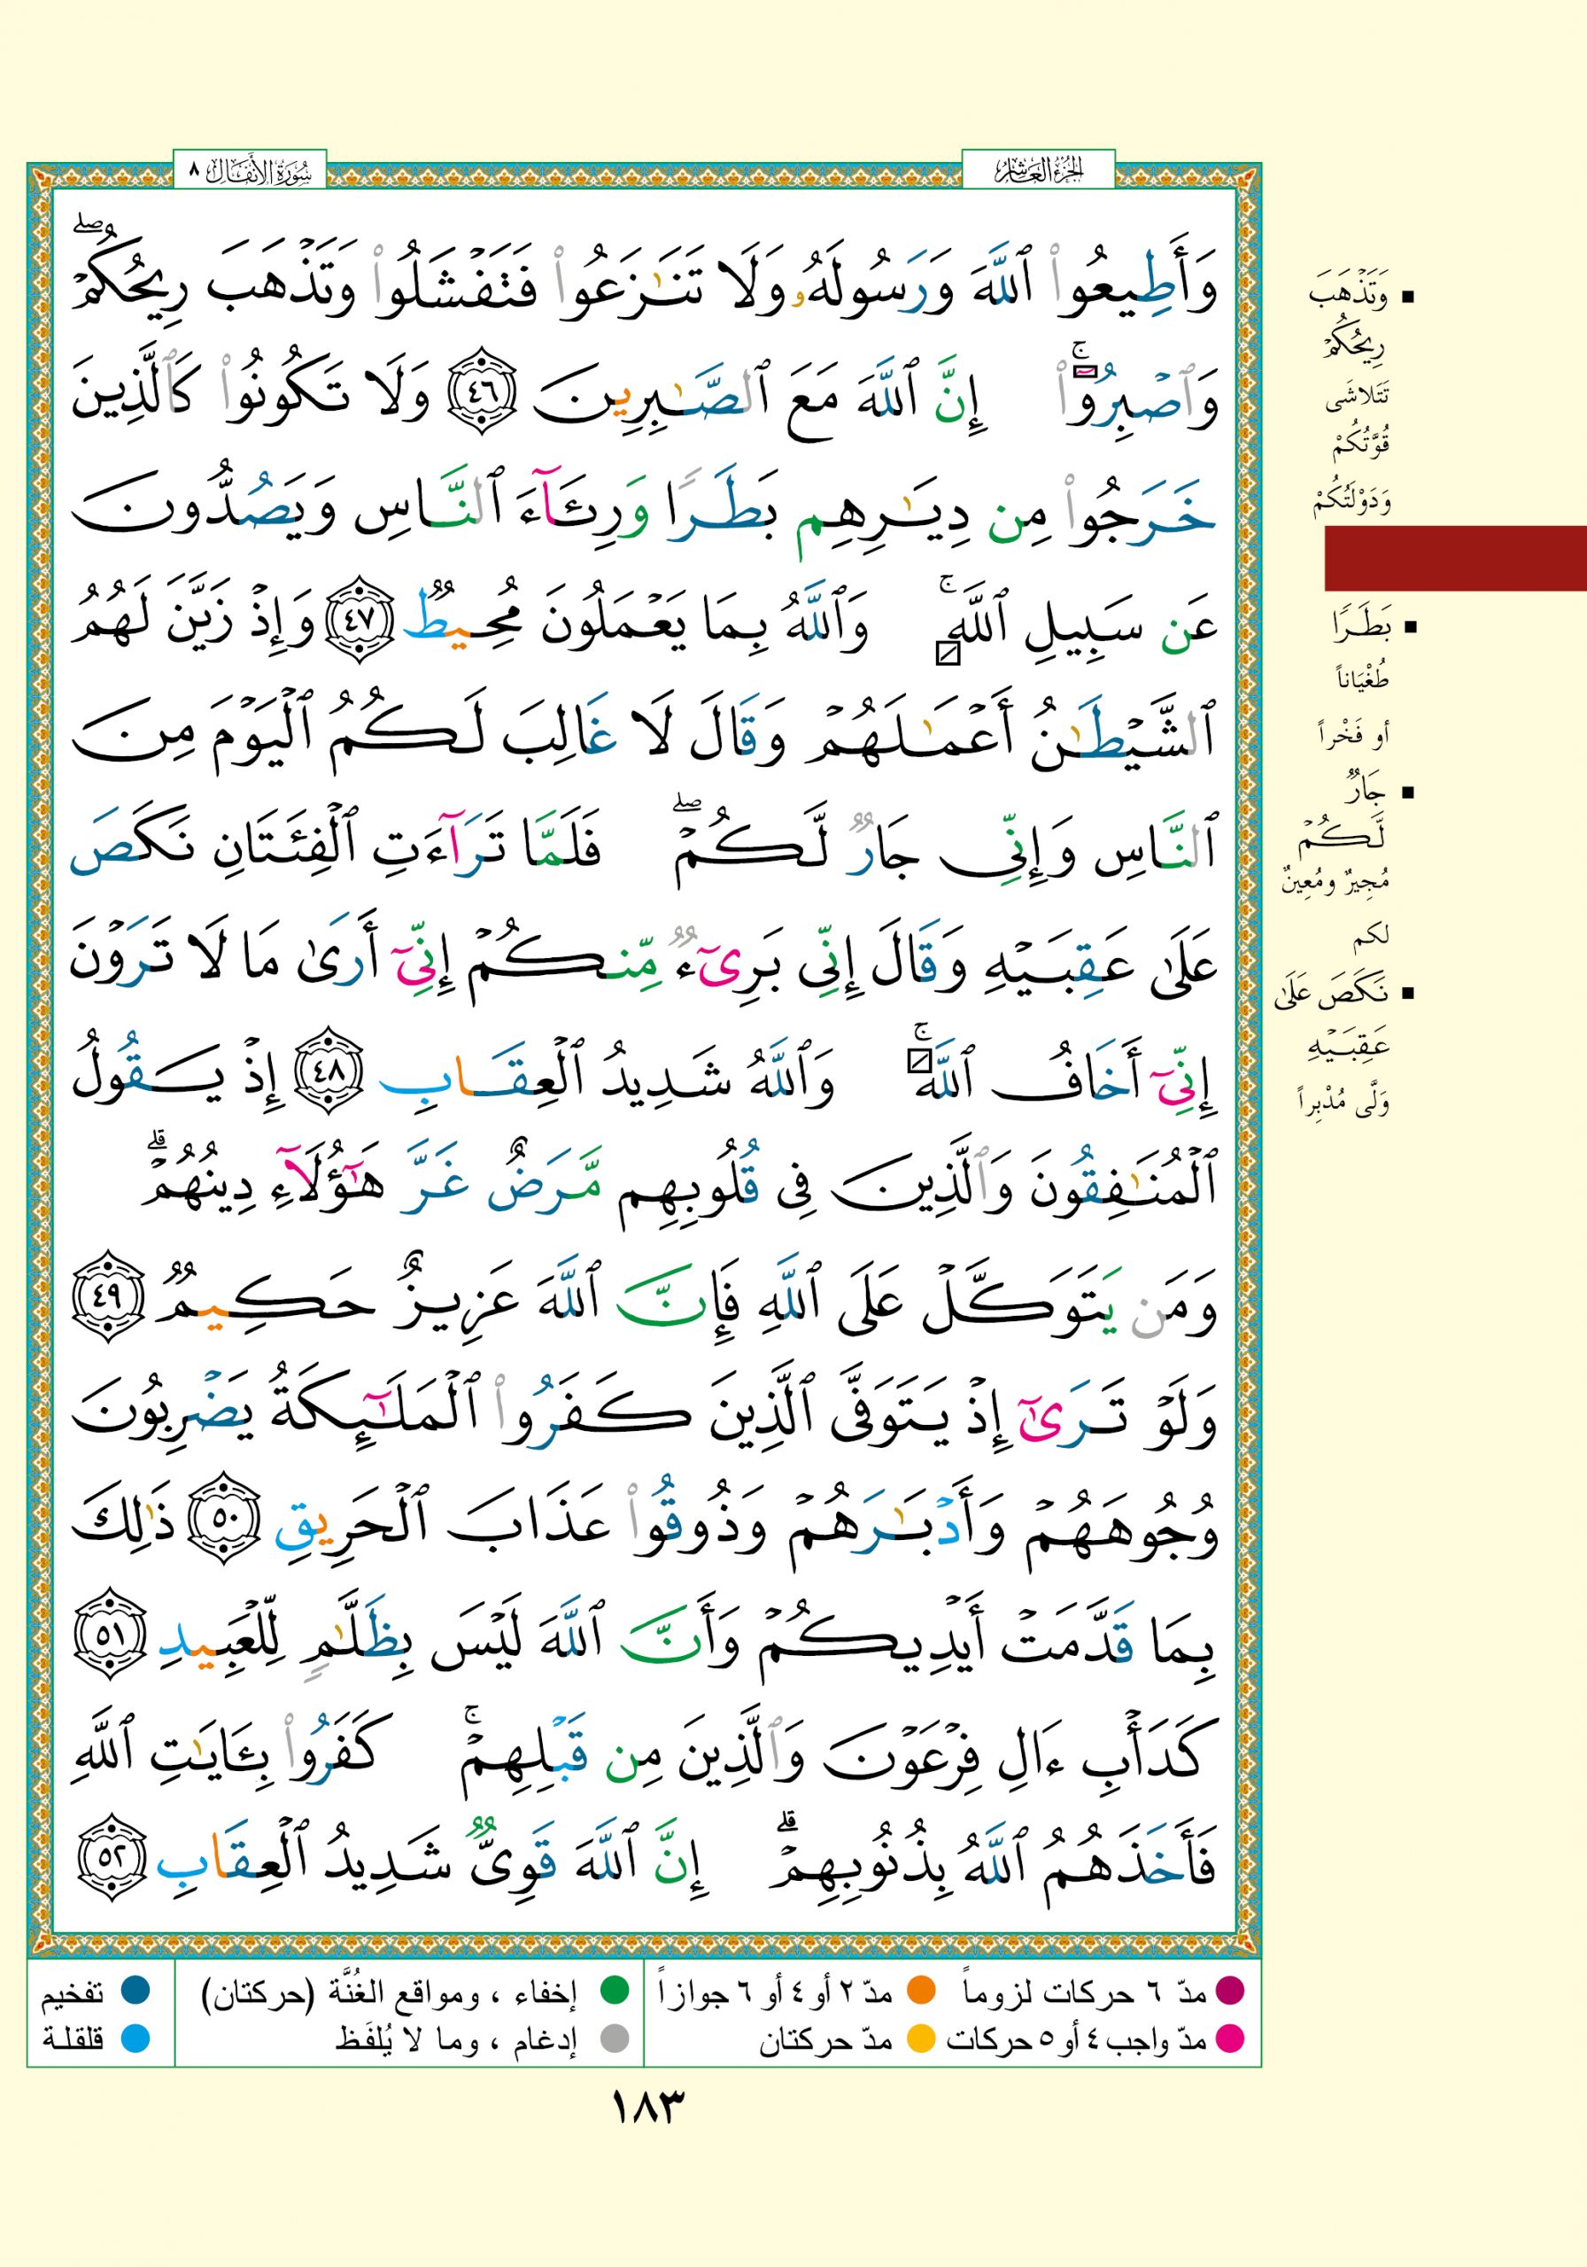The height and width of the screenshot is (2267, 1587).
Task: Select the dark blue تفخيم legend dot
Action: coord(135,1991)
